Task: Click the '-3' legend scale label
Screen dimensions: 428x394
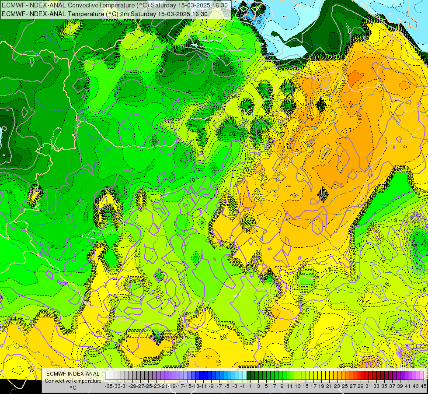Action: (235, 387)
